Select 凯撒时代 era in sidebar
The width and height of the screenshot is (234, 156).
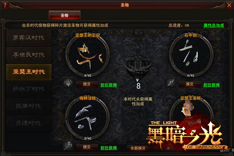click(28, 106)
